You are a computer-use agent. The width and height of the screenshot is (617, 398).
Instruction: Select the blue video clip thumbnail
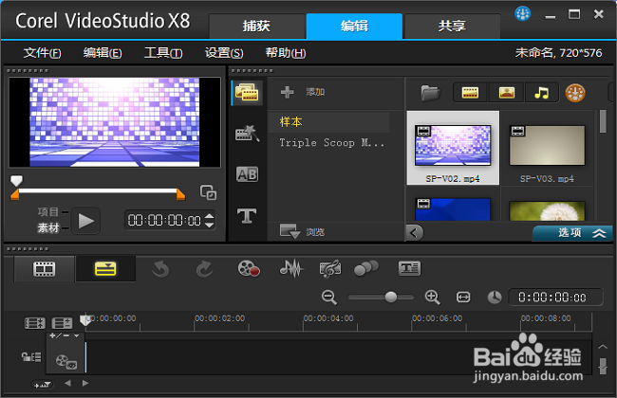pos(453,209)
